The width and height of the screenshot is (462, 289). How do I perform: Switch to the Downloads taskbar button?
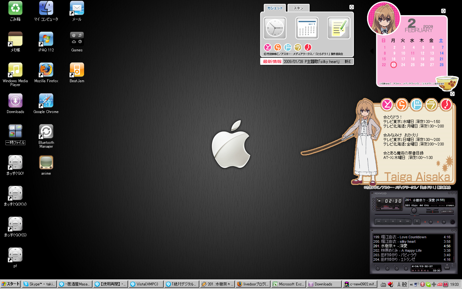pyautogui.click(x=324, y=284)
